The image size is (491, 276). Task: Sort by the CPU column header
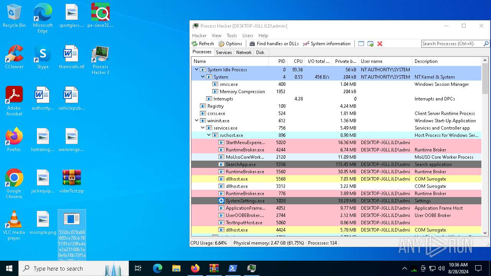click(x=296, y=61)
